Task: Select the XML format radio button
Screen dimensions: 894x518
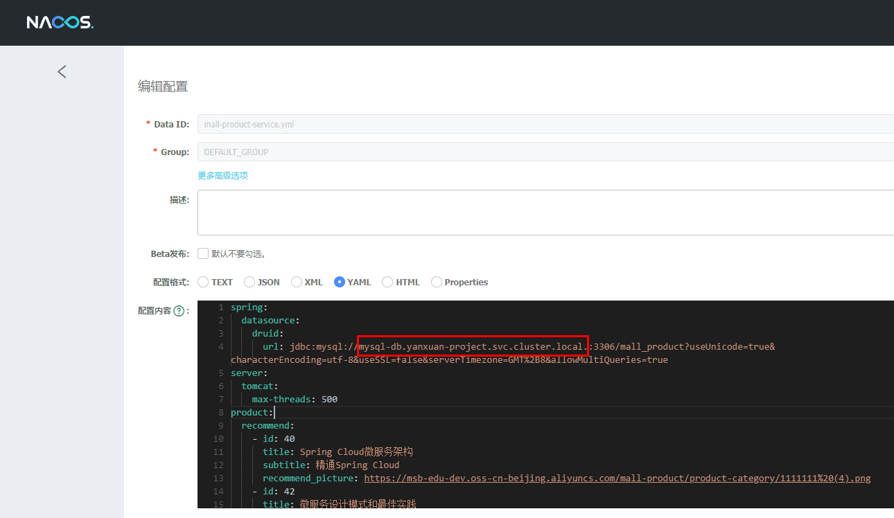Action: point(297,282)
